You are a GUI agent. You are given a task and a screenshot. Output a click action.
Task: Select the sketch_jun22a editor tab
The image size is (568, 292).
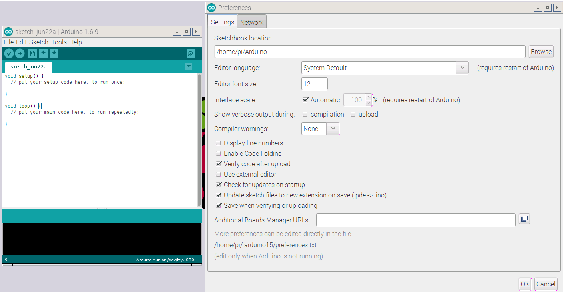click(28, 67)
